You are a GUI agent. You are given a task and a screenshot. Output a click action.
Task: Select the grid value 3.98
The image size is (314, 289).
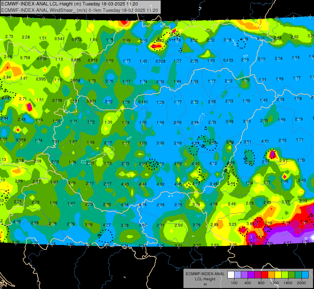[x=230, y=121]
